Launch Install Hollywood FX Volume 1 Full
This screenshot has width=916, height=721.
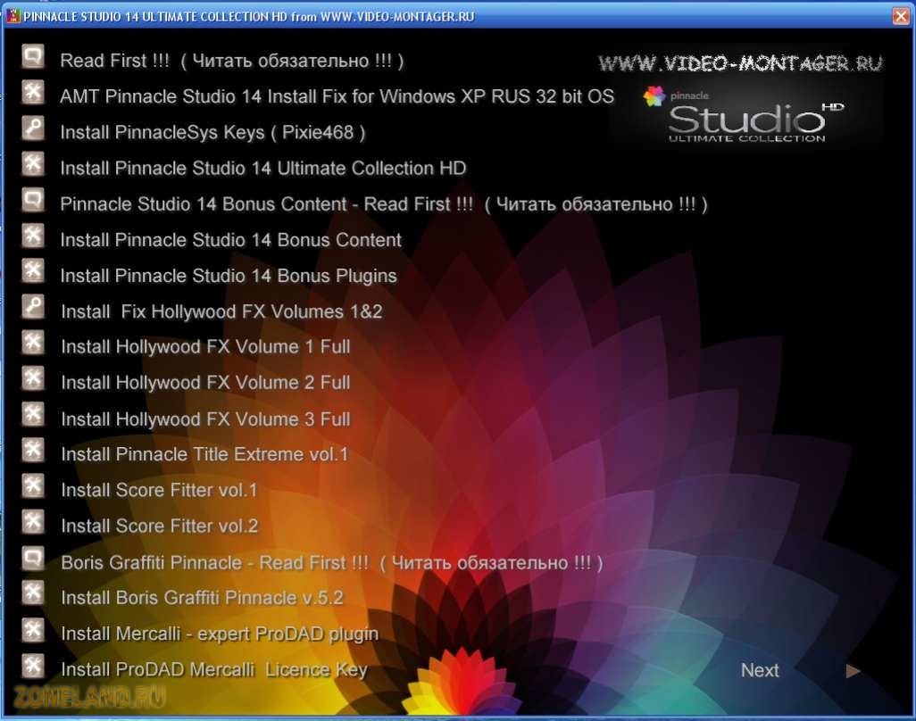point(205,347)
